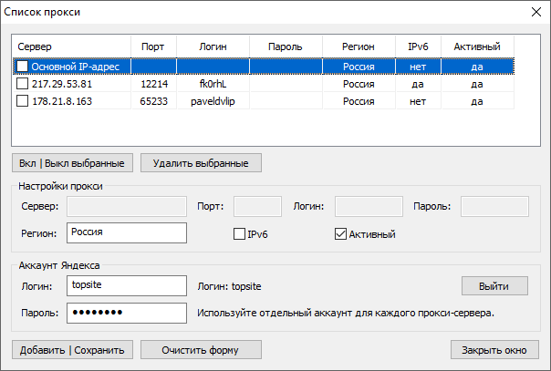551x371 pixels.
Task: Sort by the Регион column header
Action: (359, 46)
